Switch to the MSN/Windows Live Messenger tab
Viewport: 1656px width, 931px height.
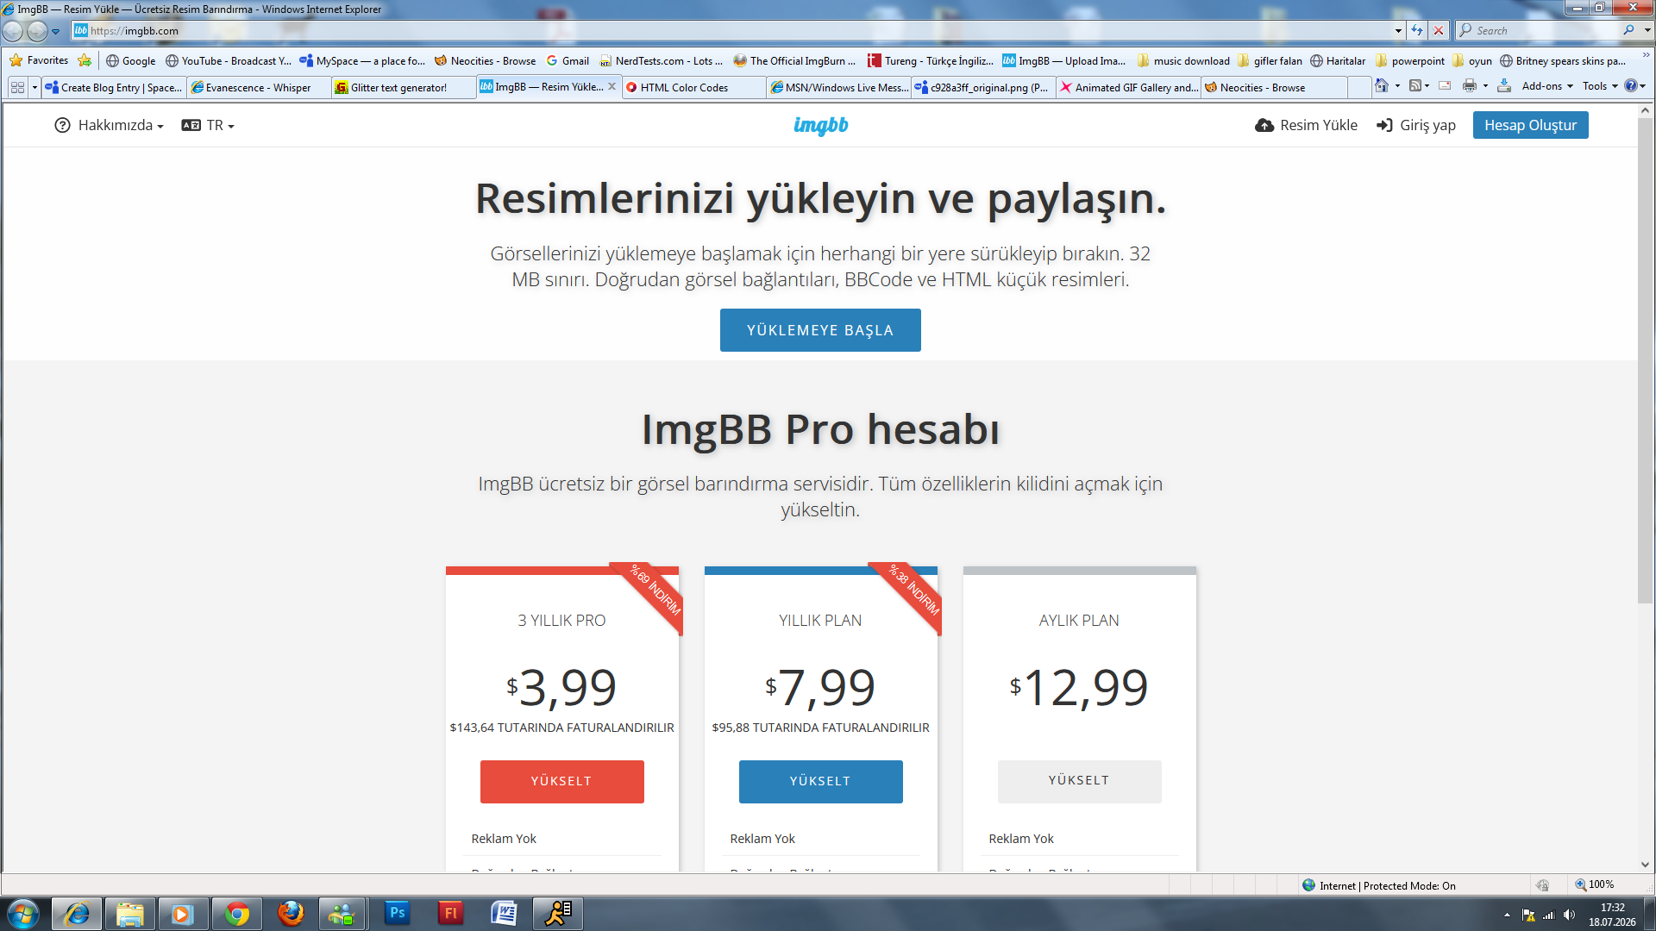pos(838,87)
